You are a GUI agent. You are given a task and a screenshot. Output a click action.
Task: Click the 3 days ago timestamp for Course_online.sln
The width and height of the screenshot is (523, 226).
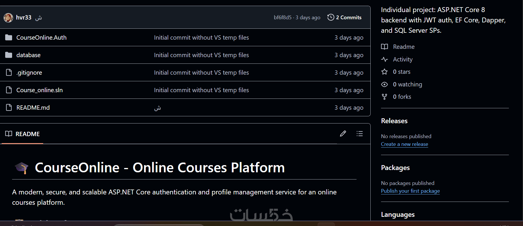click(349, 90)
